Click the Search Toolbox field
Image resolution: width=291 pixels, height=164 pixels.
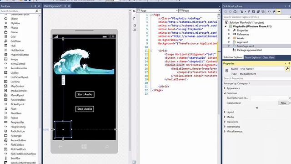(18, 11)
